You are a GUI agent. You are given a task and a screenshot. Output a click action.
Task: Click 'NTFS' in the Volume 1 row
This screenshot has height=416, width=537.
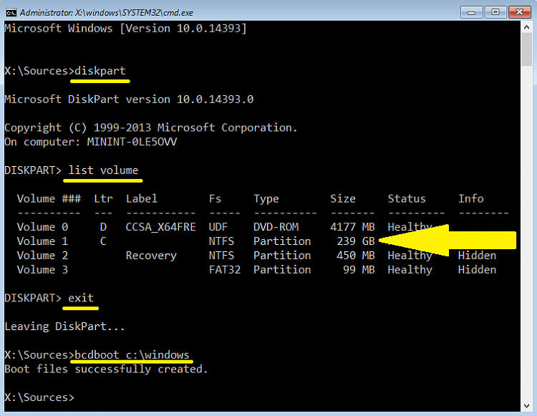(x=221, y=241)
